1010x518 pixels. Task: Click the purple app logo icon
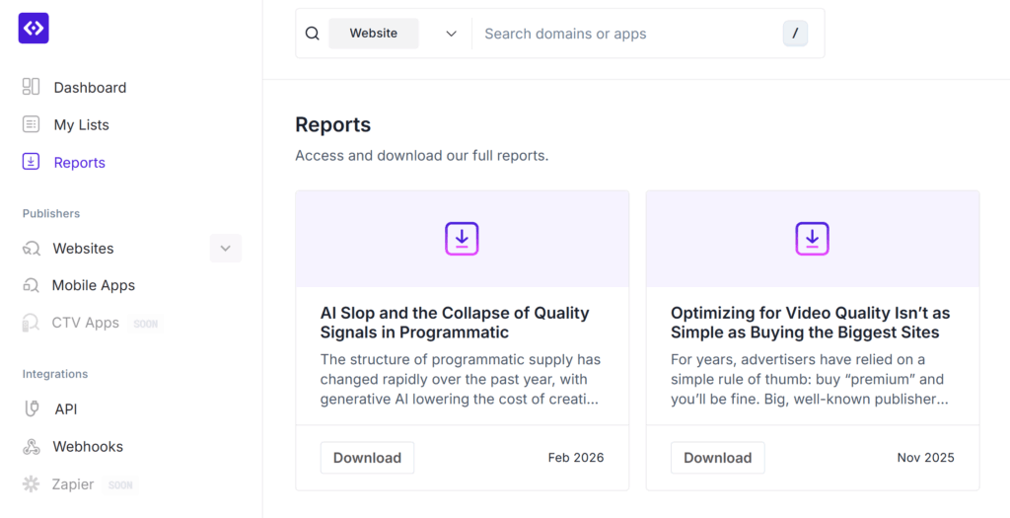click(34, 29)
